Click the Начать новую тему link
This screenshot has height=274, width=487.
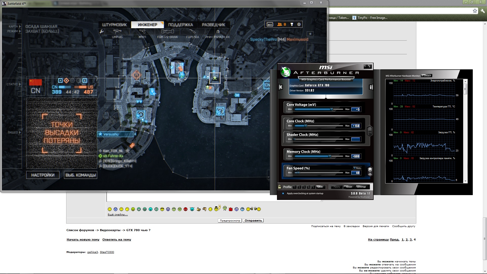(83, 239)
